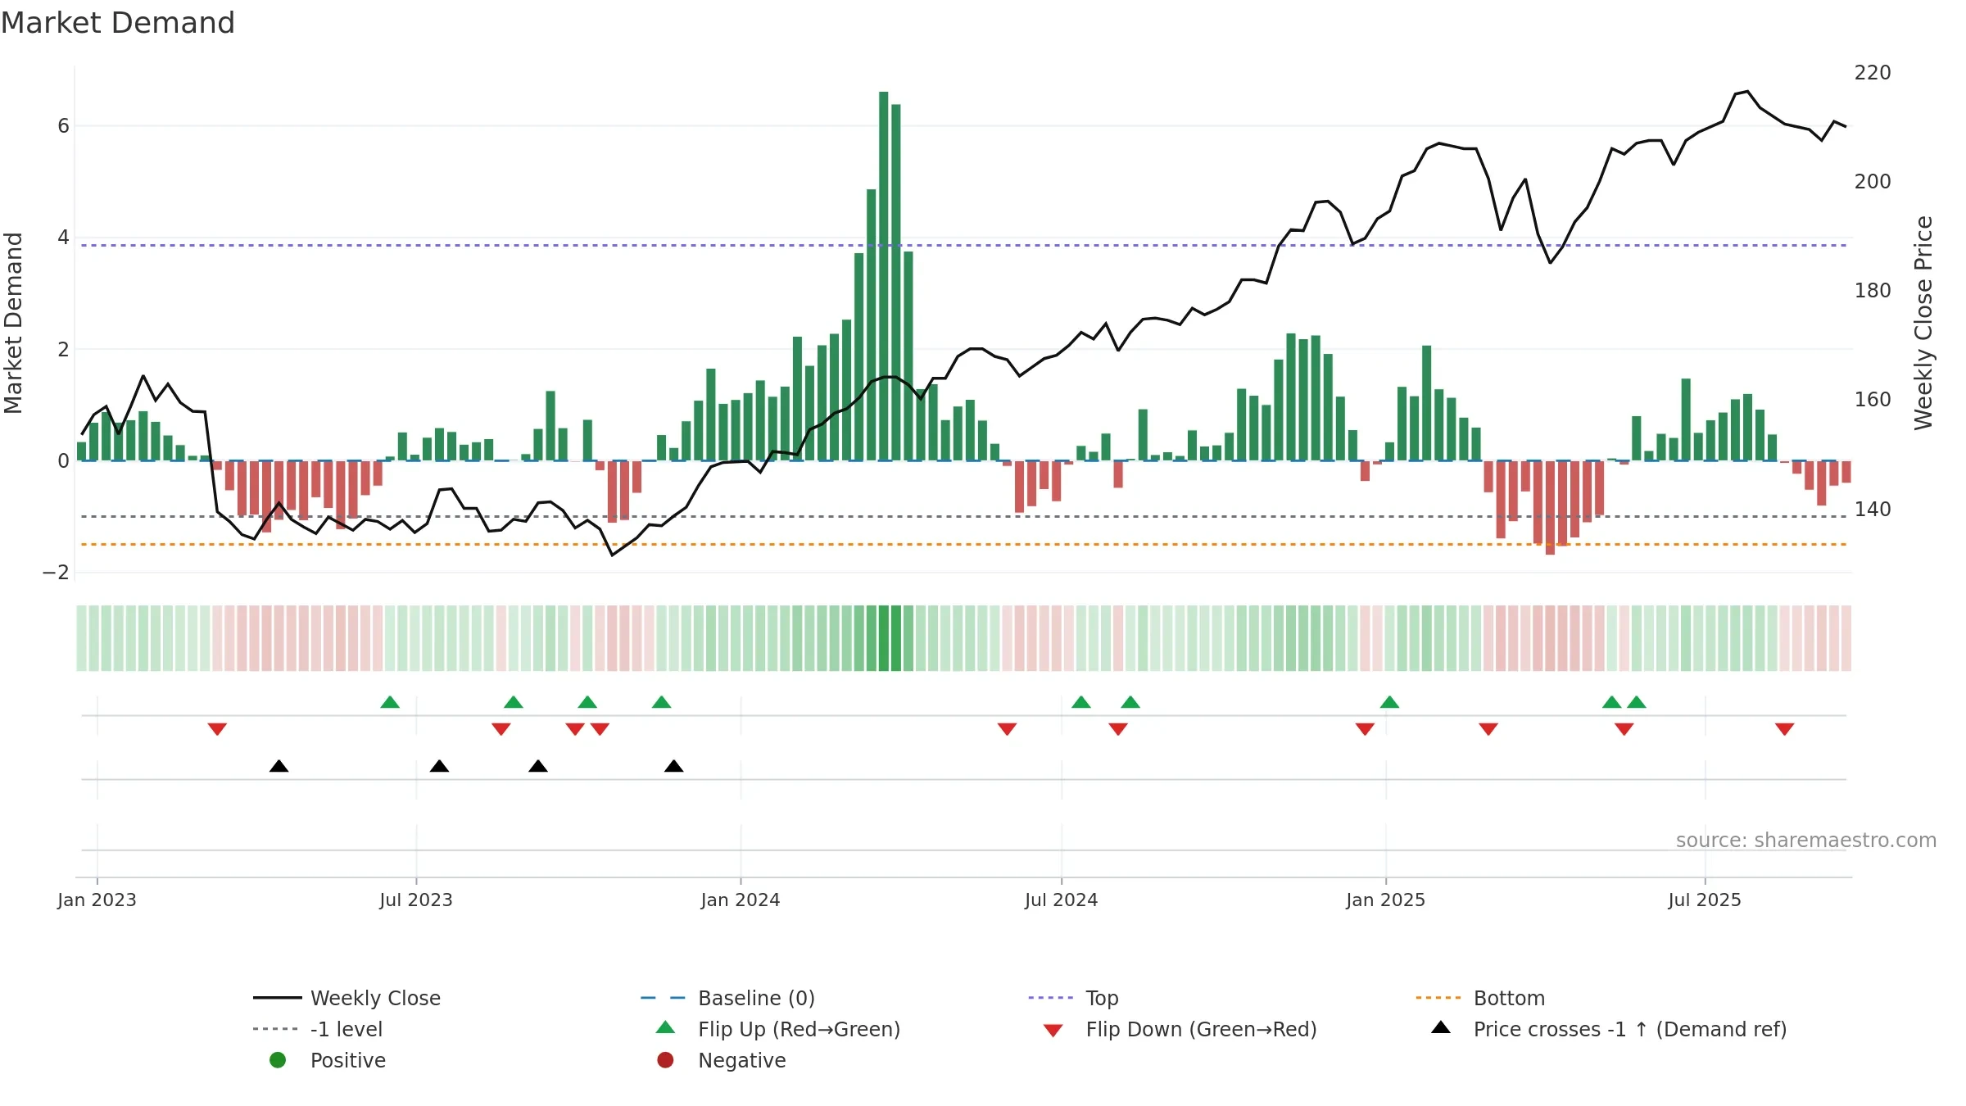The image size is (1966, 1106).
Task: Click the '140' price axis tick label
Action: click(x=1873, y=510)
